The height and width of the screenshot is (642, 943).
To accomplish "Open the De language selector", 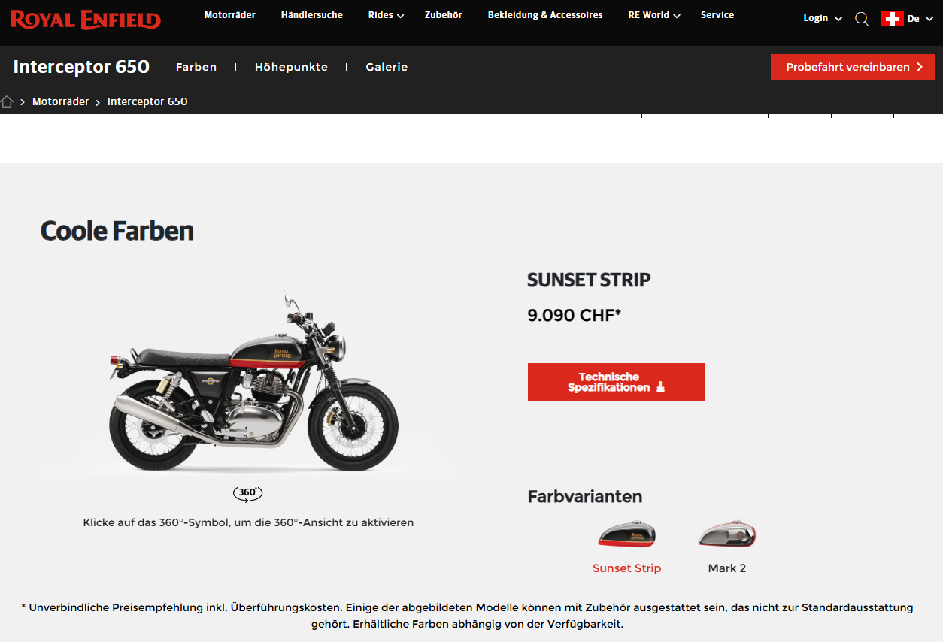I will (920, 19).
